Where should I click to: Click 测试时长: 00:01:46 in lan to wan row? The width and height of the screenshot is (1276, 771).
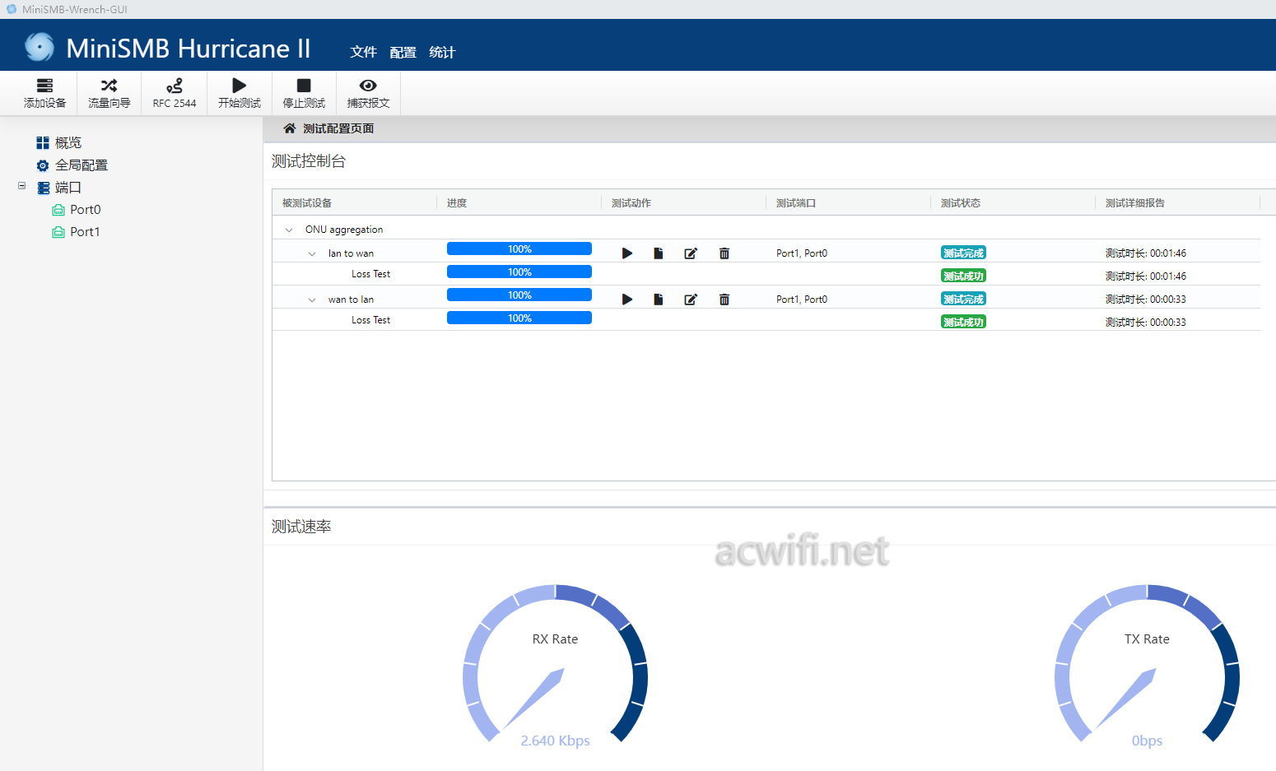1146,253
